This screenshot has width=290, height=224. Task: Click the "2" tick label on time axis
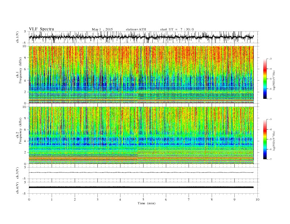pyautogui.click(x=75, y=199)
